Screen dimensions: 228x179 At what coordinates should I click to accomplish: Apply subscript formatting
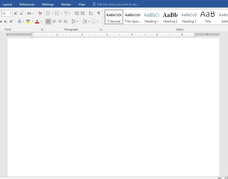coord(6,21)
